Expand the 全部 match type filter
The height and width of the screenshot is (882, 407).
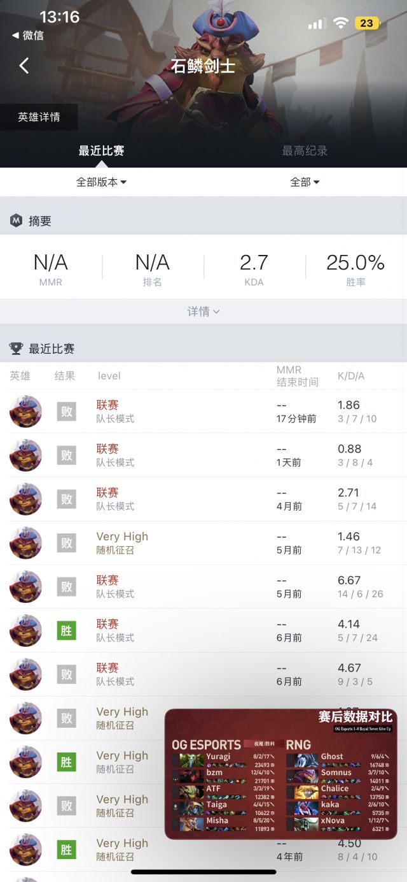pos(303,182)
